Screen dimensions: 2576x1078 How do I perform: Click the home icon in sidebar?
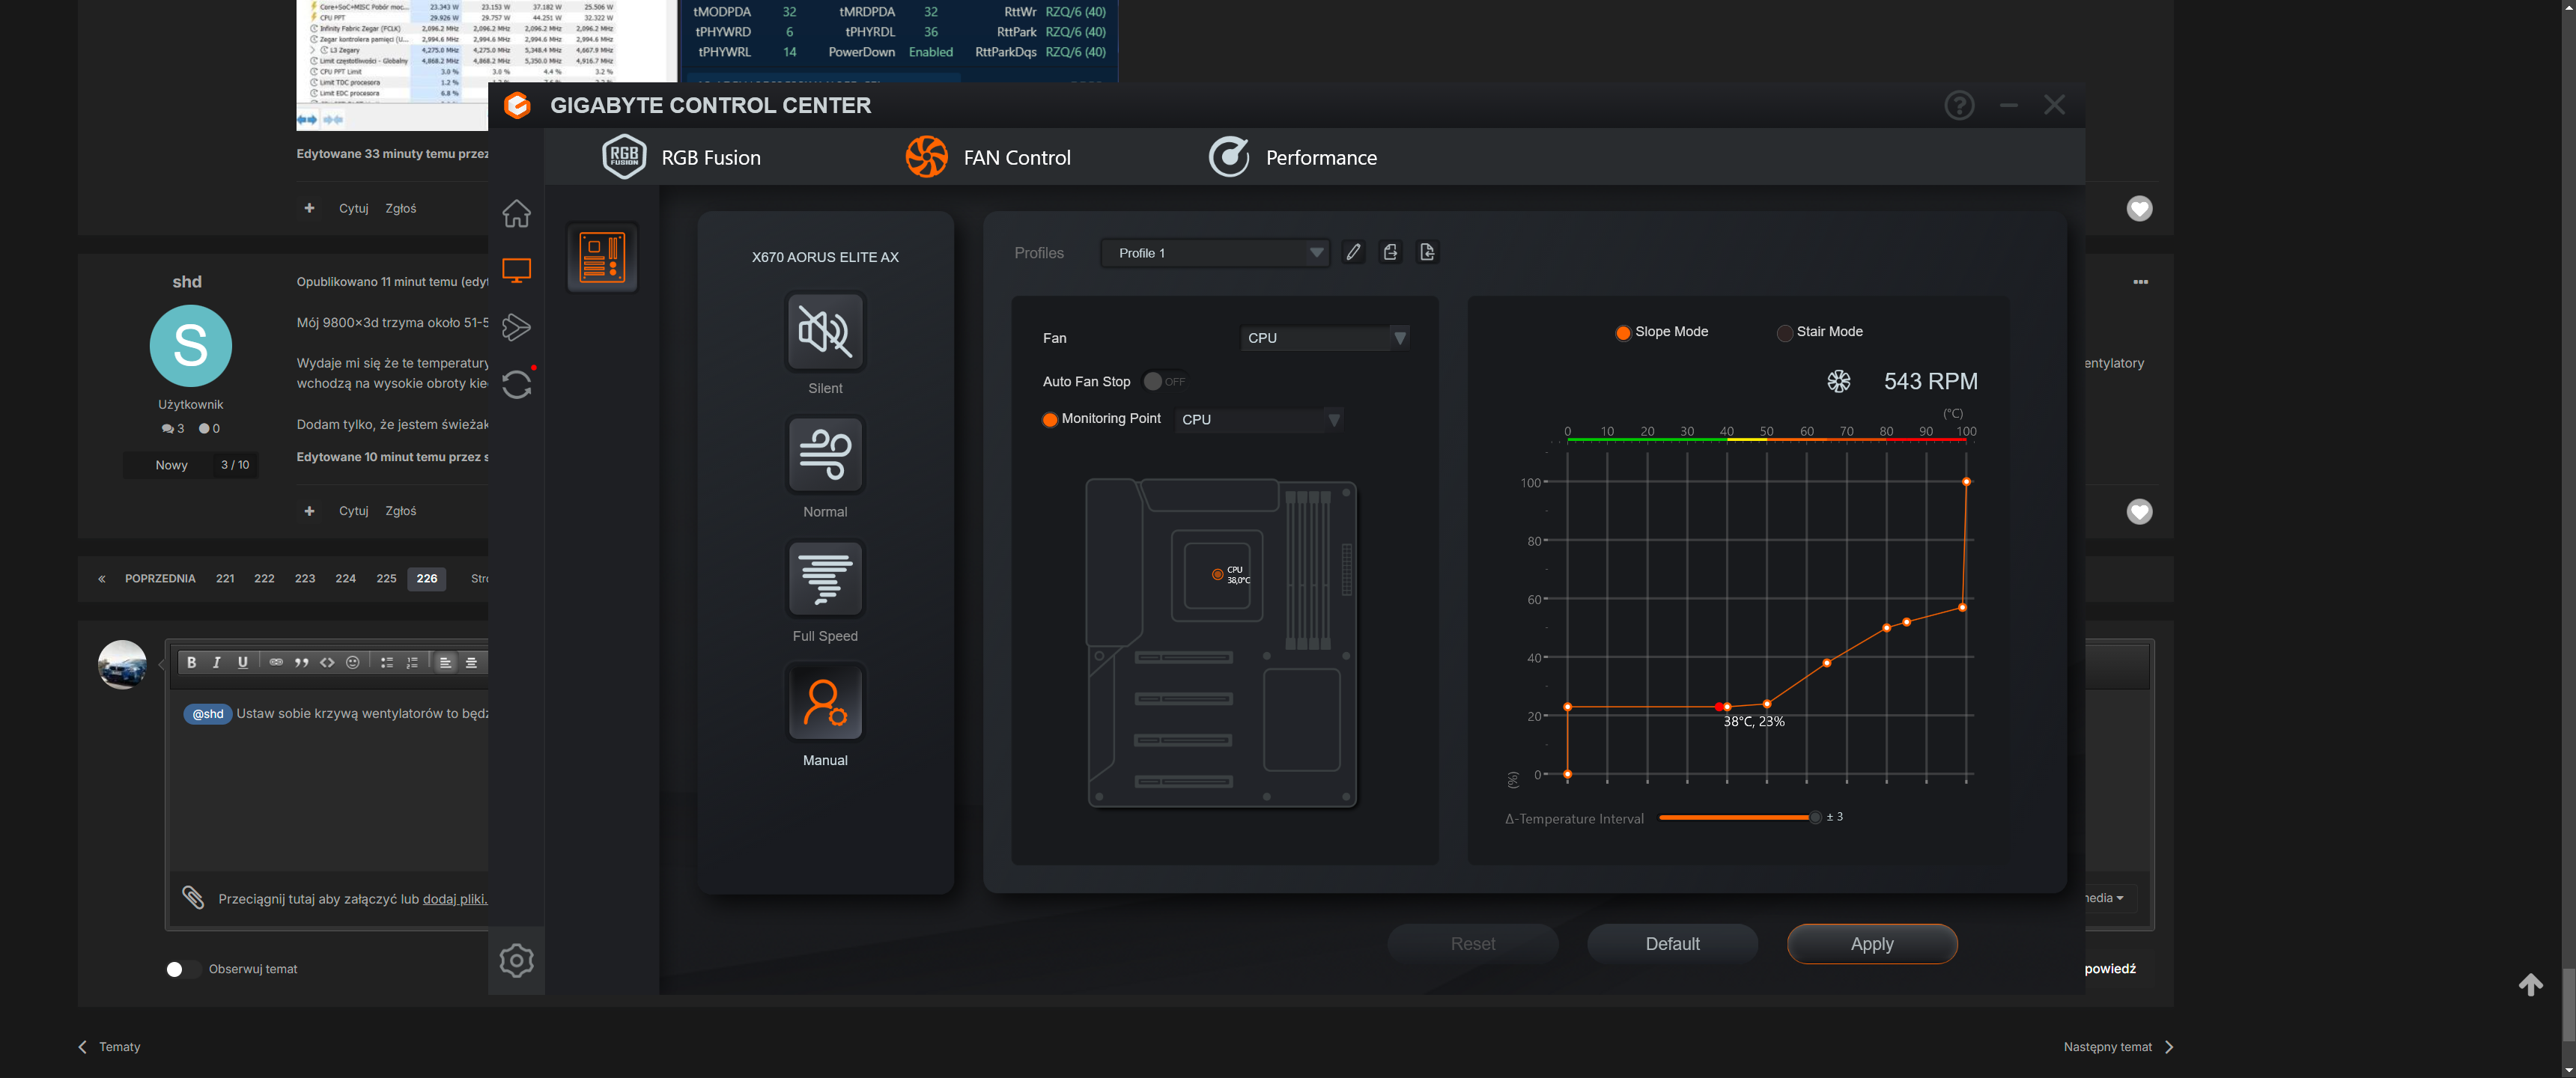point(516,213)
